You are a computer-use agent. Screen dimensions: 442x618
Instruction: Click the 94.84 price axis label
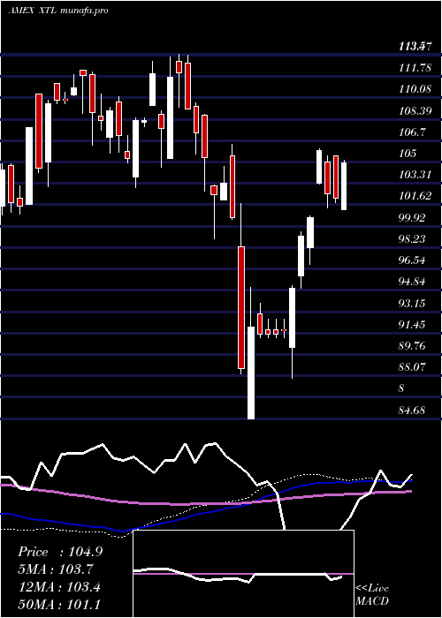pyautogui.click(x=412, y=282)
